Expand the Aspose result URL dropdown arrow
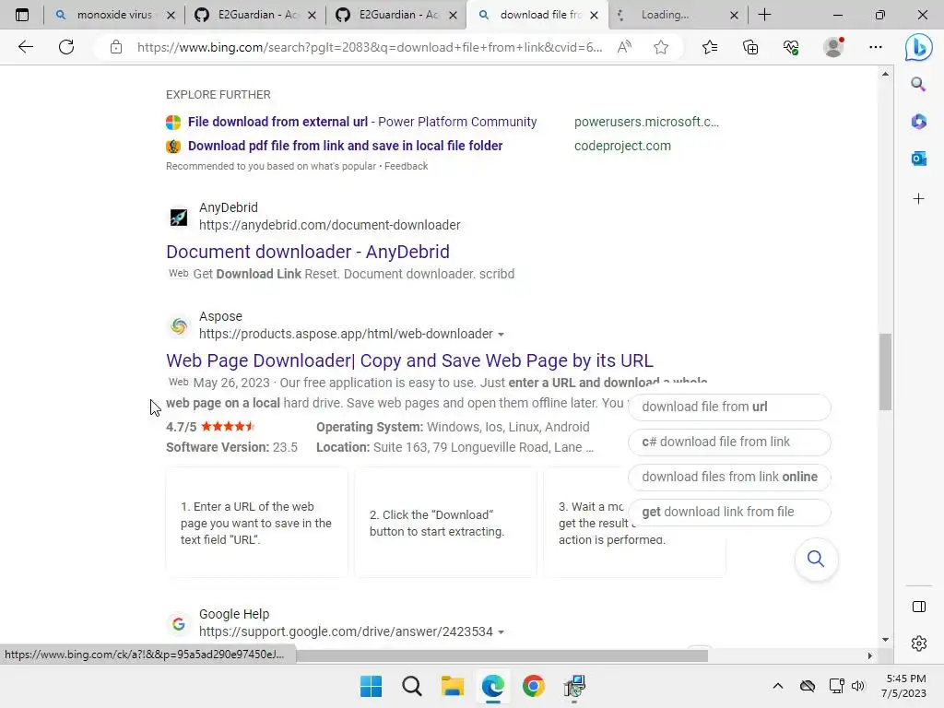 click(501, 335)
